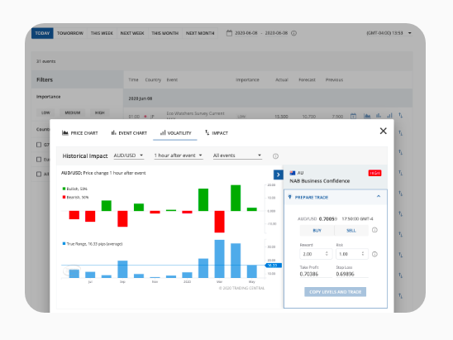Image resolution: width=453 pixels, height=340 pixels.
Task: Click add-to-calendar icon in first event row
Action: [x=353, y=116]
